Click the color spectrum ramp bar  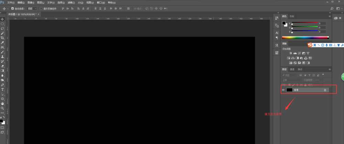point(305,37)
